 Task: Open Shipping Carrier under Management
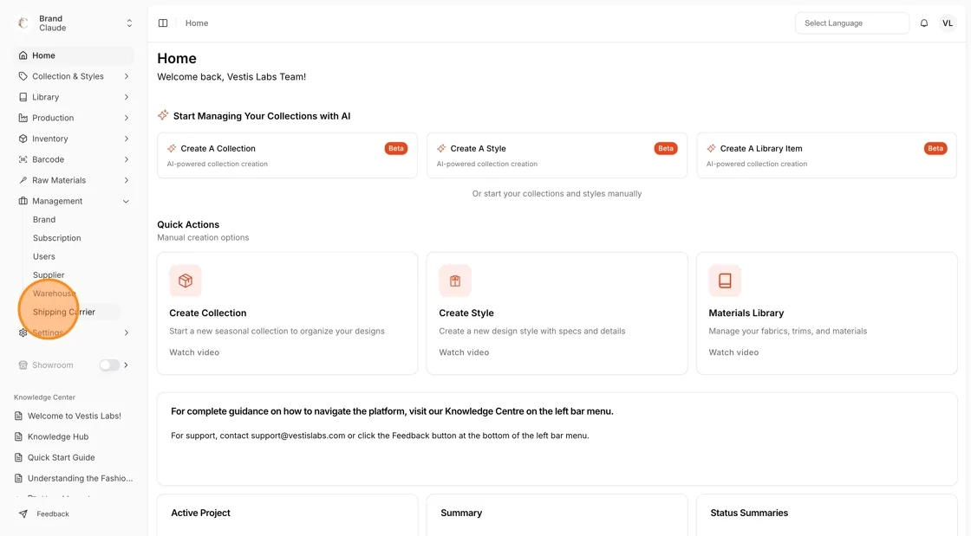(64, 312)
